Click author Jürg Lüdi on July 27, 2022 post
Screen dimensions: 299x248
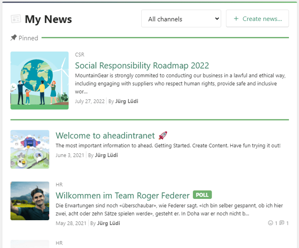point(126,101)
